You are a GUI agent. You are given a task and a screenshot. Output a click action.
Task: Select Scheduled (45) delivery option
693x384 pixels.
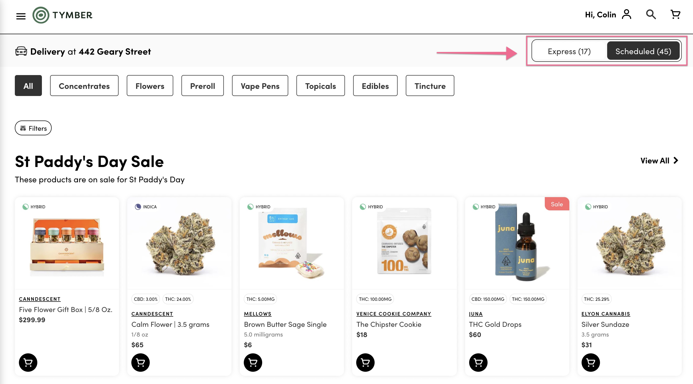(643, 51)
